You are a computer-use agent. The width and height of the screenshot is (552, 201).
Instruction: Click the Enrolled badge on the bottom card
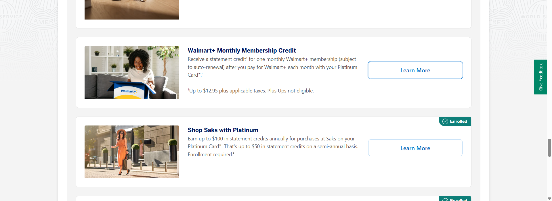click(x=455, y=199)
